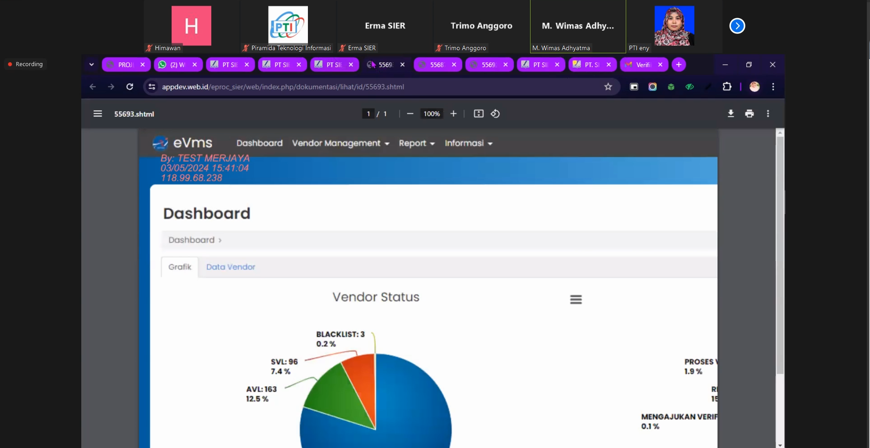The width and height of the screenshot is (870, 448).
Task: Zoom out with the minus icon
Action: click(x=410, y=114)
